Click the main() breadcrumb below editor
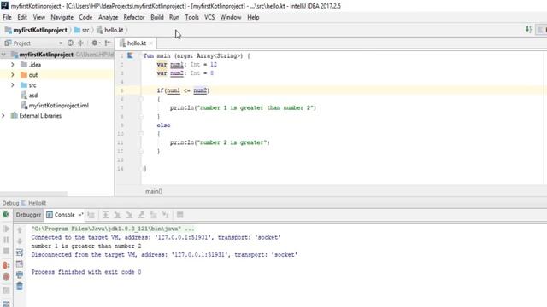This screenshot has width=547, height=307. click(x=154, y=191)
